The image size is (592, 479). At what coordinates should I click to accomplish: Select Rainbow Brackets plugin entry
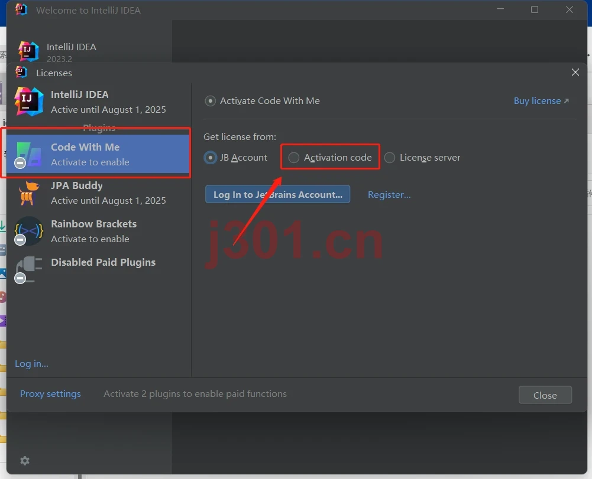[x=99, y=231]
